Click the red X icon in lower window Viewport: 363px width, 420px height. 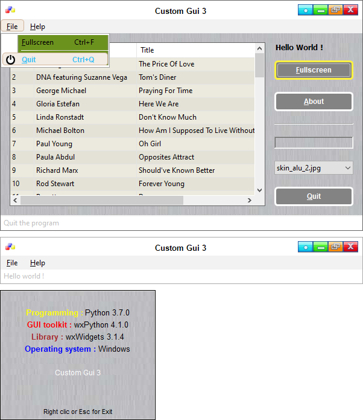click(351, 247)
